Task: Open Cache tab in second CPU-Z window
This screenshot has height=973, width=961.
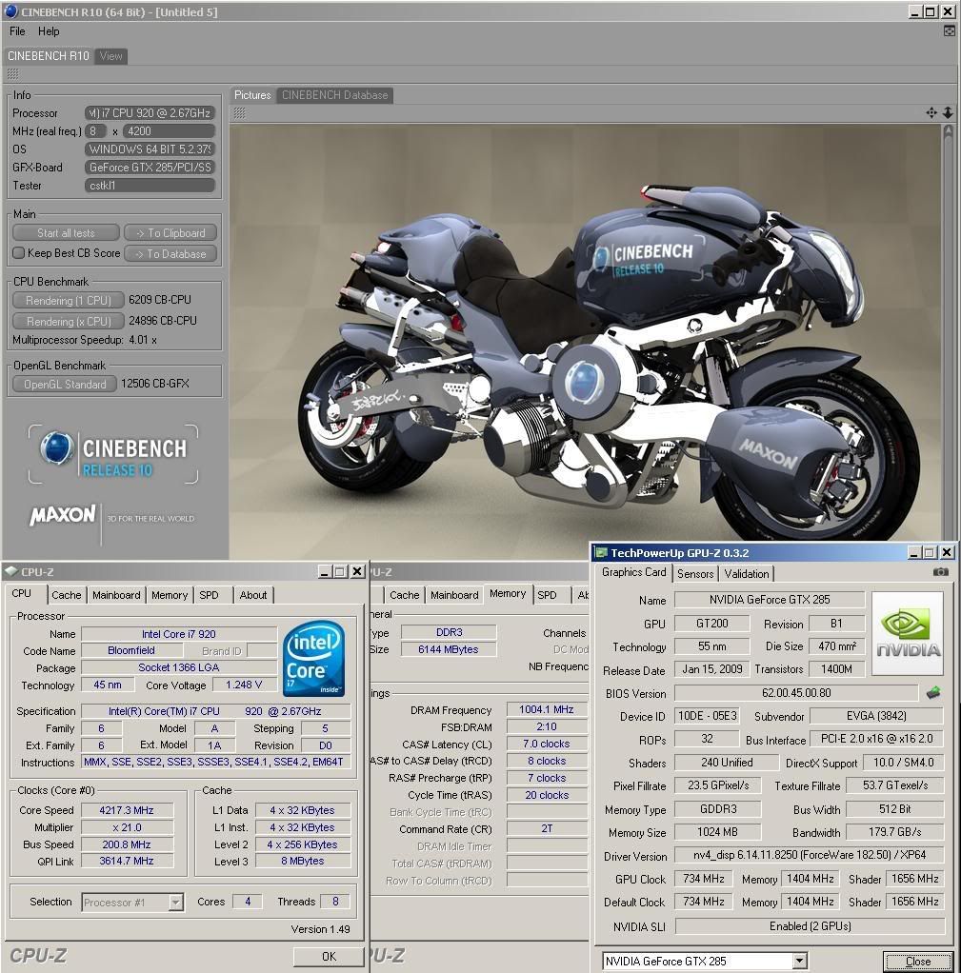Action: coord(404,594)
